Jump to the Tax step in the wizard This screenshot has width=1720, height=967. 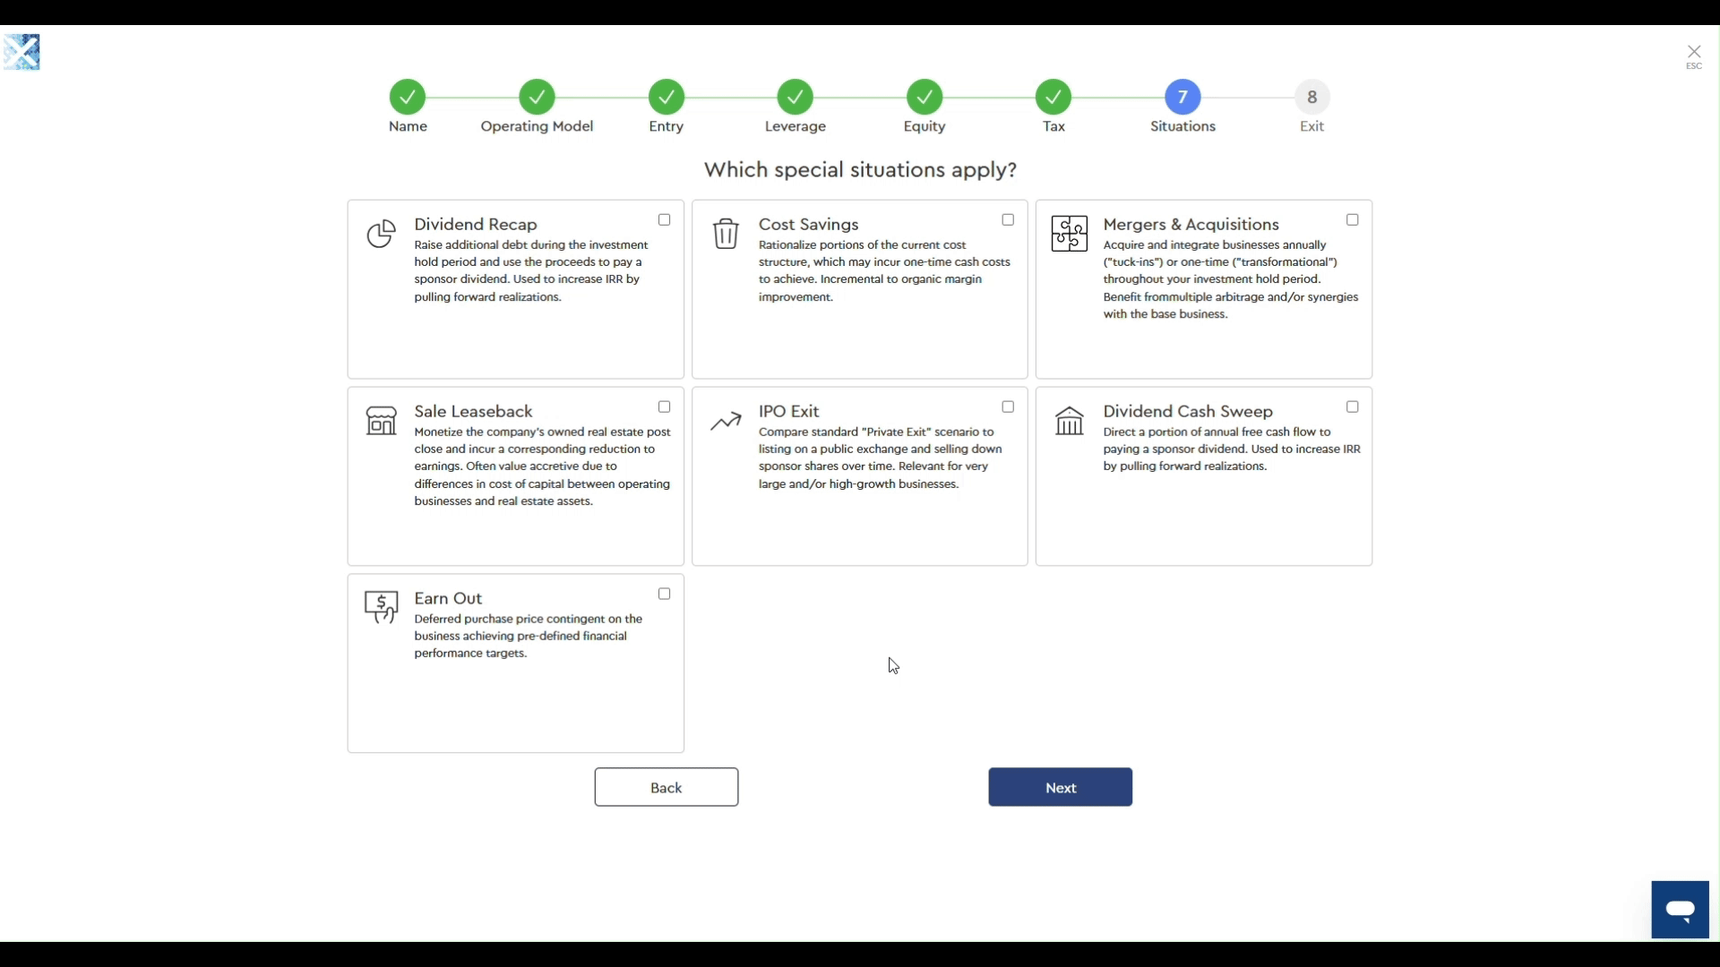click(1053, 96)
